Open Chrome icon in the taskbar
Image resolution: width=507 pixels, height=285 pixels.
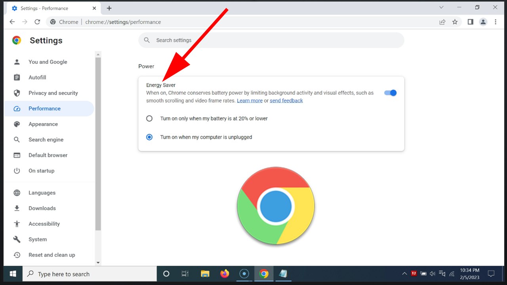click(264, 274)
